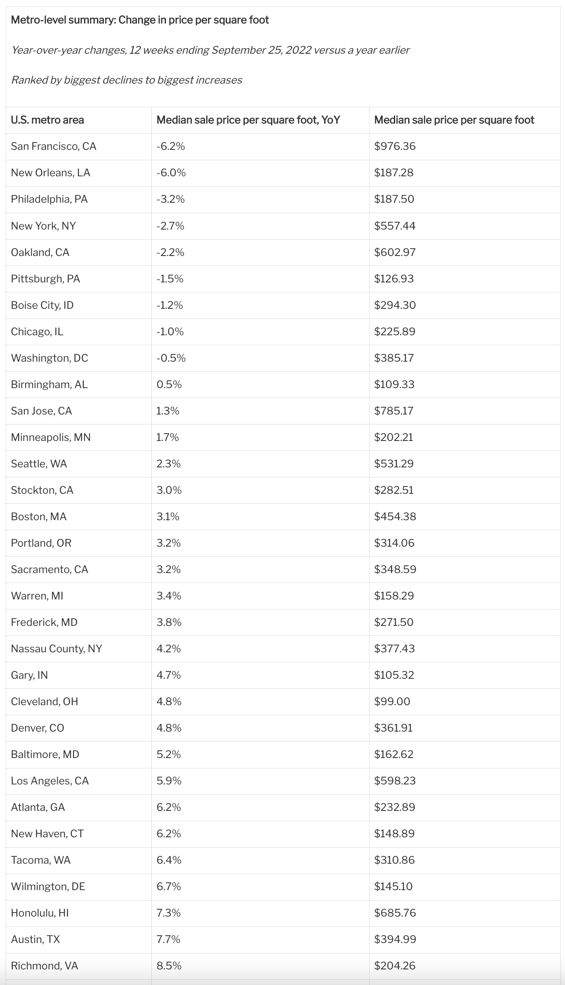Select the -3.2% value for Philadelphia
Image resolution: width=565 pixels, height=985 pixels.
click(171, 199)
